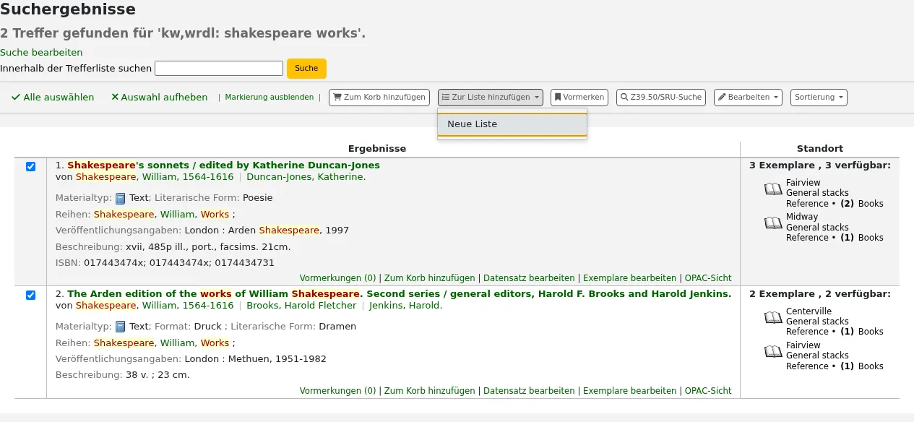Screen dimensions: 914x422
Task: Click 'Vormerkungen (0)' for the Arden edition
Action: [337, 391]
